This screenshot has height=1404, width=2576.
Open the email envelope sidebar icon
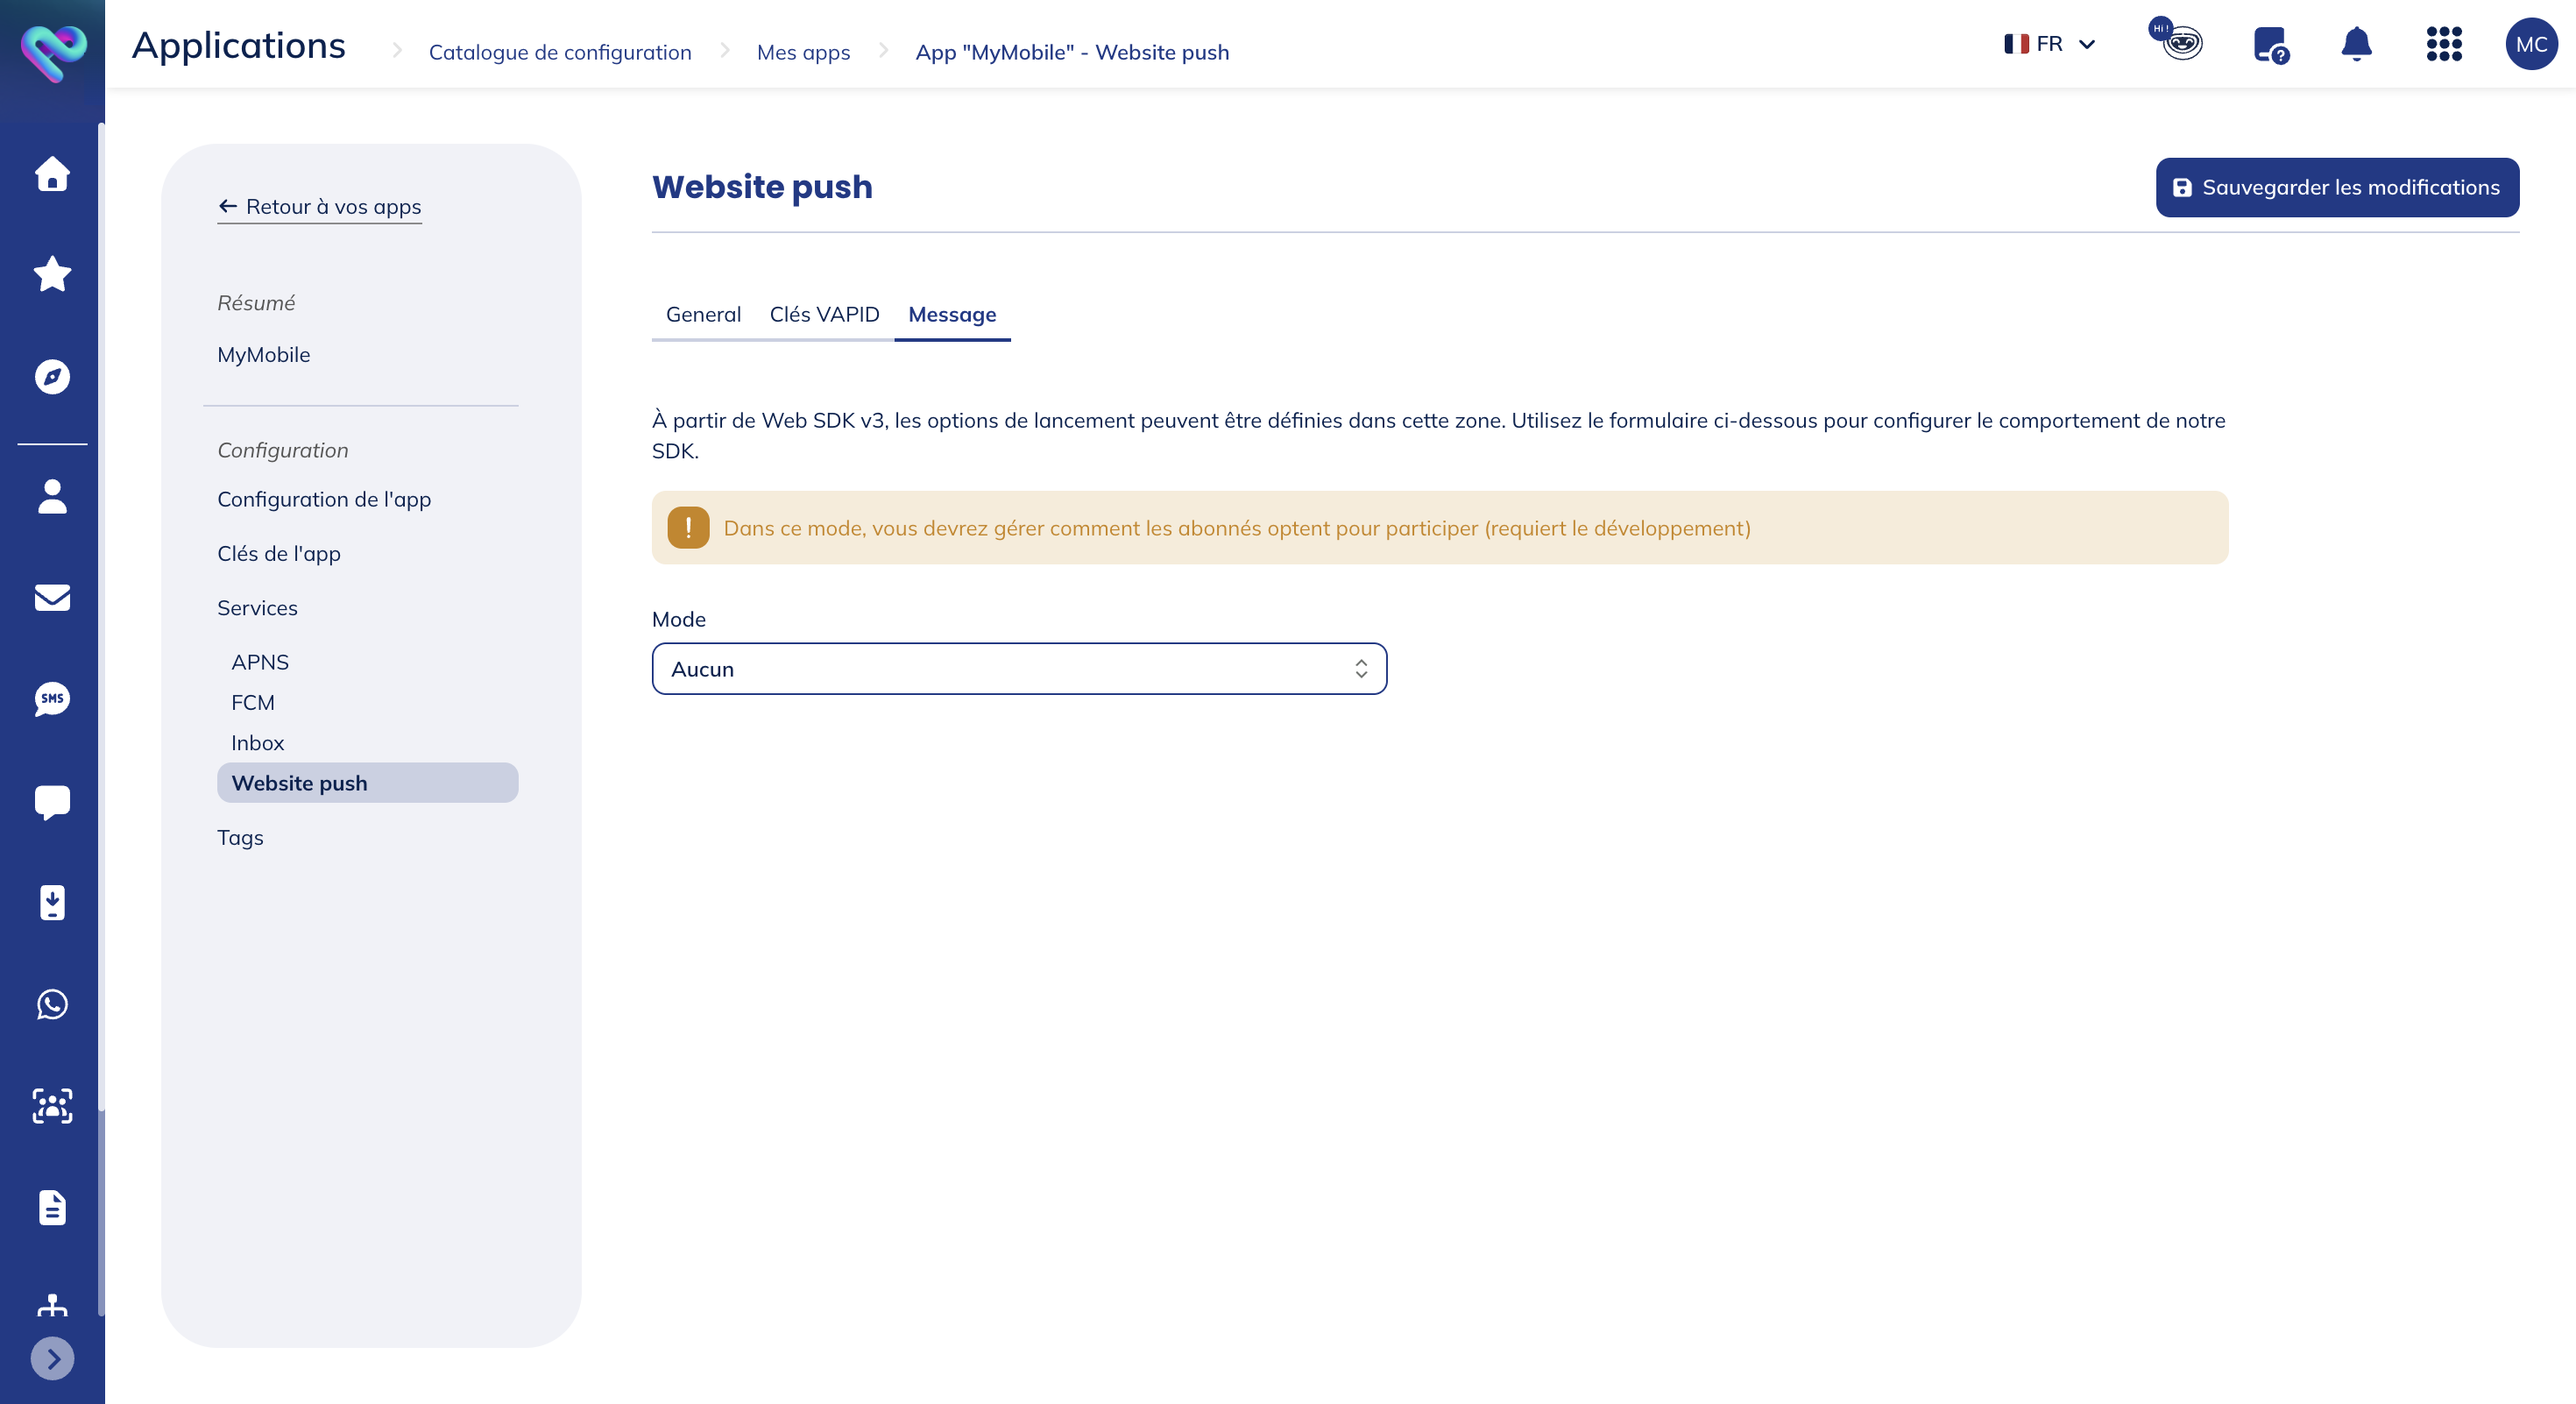click(x=52, y=597)
